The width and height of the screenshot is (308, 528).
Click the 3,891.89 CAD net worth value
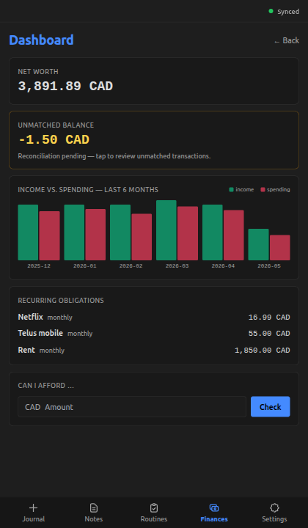(65, 87)
